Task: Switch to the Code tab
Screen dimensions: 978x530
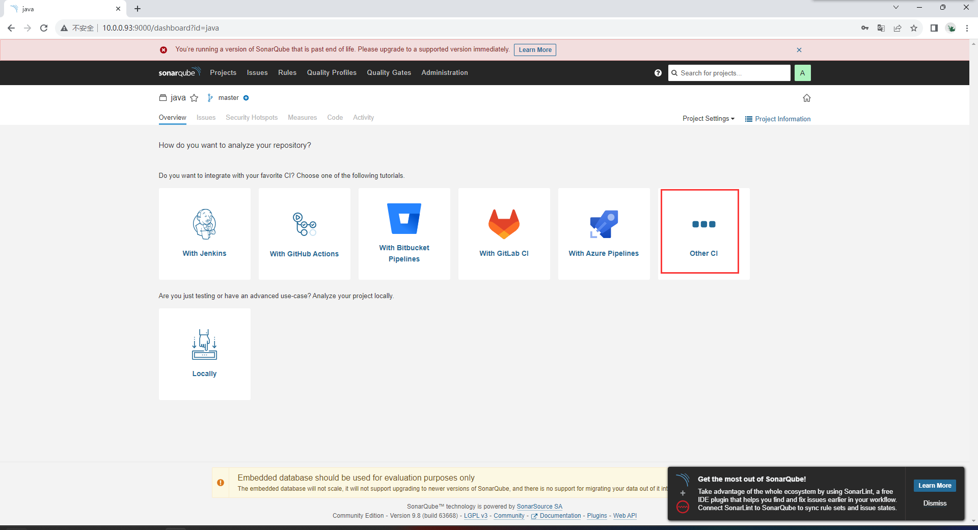Action: (x=335, y=118)
